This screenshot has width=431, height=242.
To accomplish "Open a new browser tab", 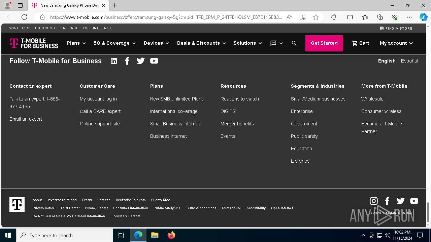I will click(x=115, y=5).
